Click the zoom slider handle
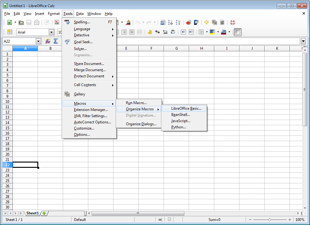Screen dimensions: 310x225 (270, 220)
